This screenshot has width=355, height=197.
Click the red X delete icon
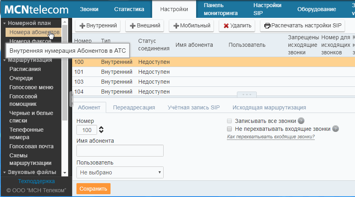pos(226,26)
